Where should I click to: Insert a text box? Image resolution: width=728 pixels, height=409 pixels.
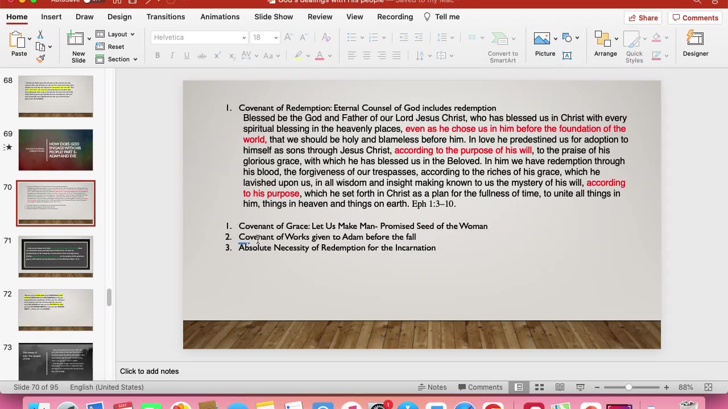[x=567, y=56]
